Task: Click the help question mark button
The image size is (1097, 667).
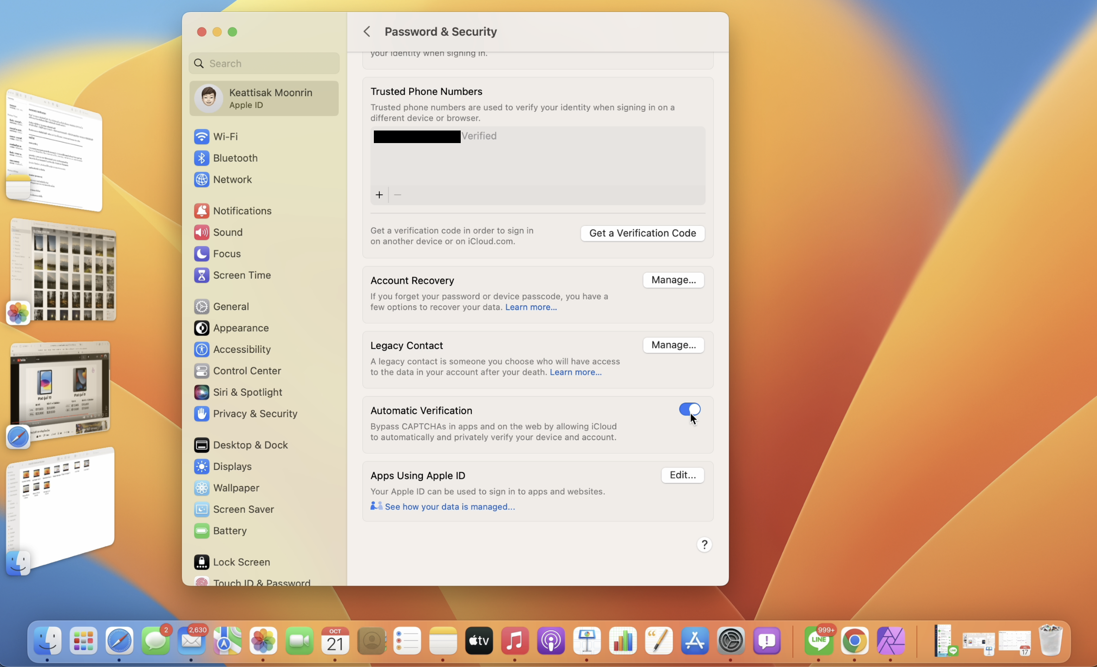Action: (x=704, y=544)
